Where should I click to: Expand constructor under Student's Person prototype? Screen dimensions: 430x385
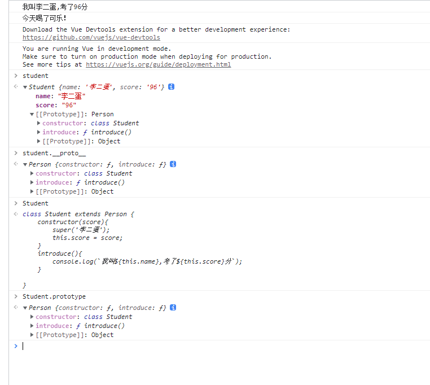39,123
